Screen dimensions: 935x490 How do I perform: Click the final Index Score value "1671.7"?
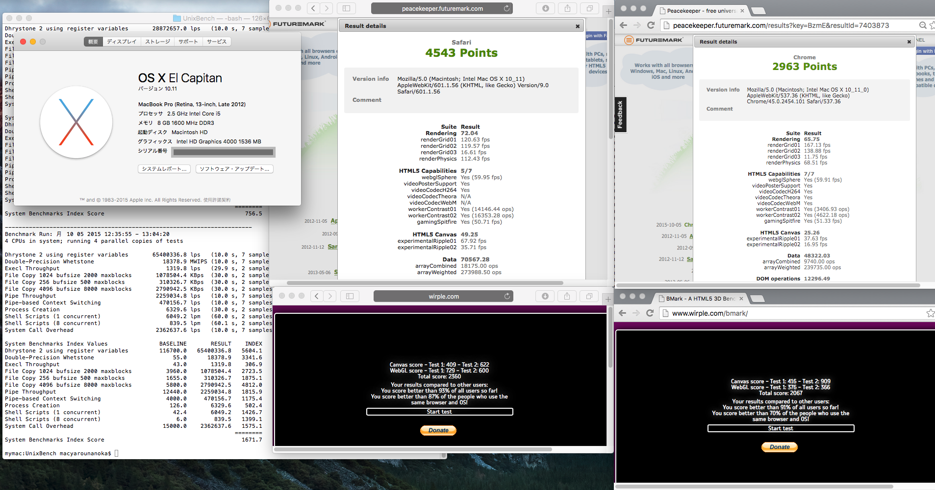pyautogui.click(x=252, y=440)
